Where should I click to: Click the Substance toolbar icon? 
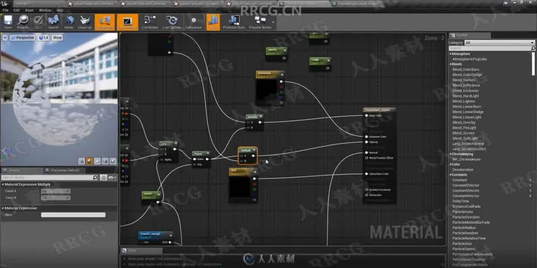pos(194,22)
